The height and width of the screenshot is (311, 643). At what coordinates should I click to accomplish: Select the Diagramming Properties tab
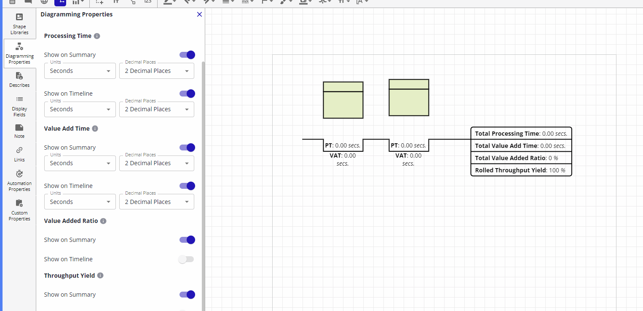pos(19,54)
